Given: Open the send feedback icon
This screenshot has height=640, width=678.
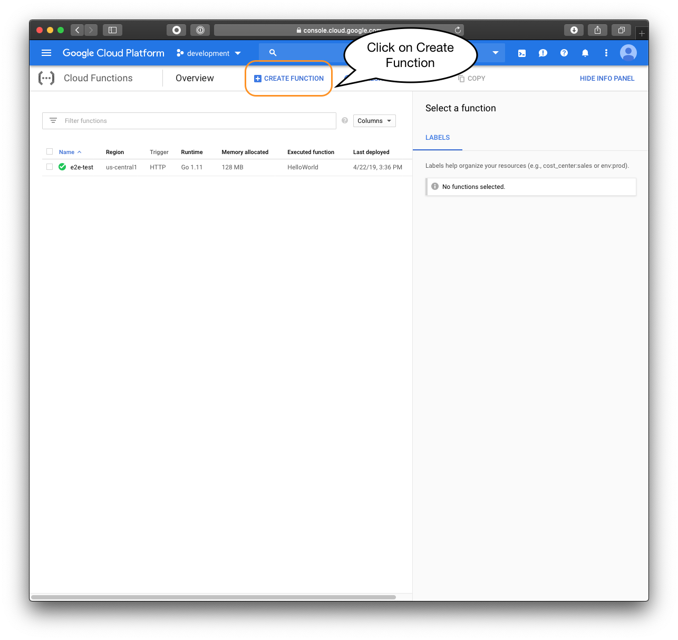Looking at the screenshot, I should tap(543, 53).
